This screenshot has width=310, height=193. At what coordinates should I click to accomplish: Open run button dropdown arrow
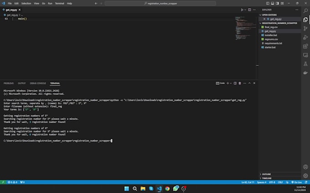tap(245, 10)
